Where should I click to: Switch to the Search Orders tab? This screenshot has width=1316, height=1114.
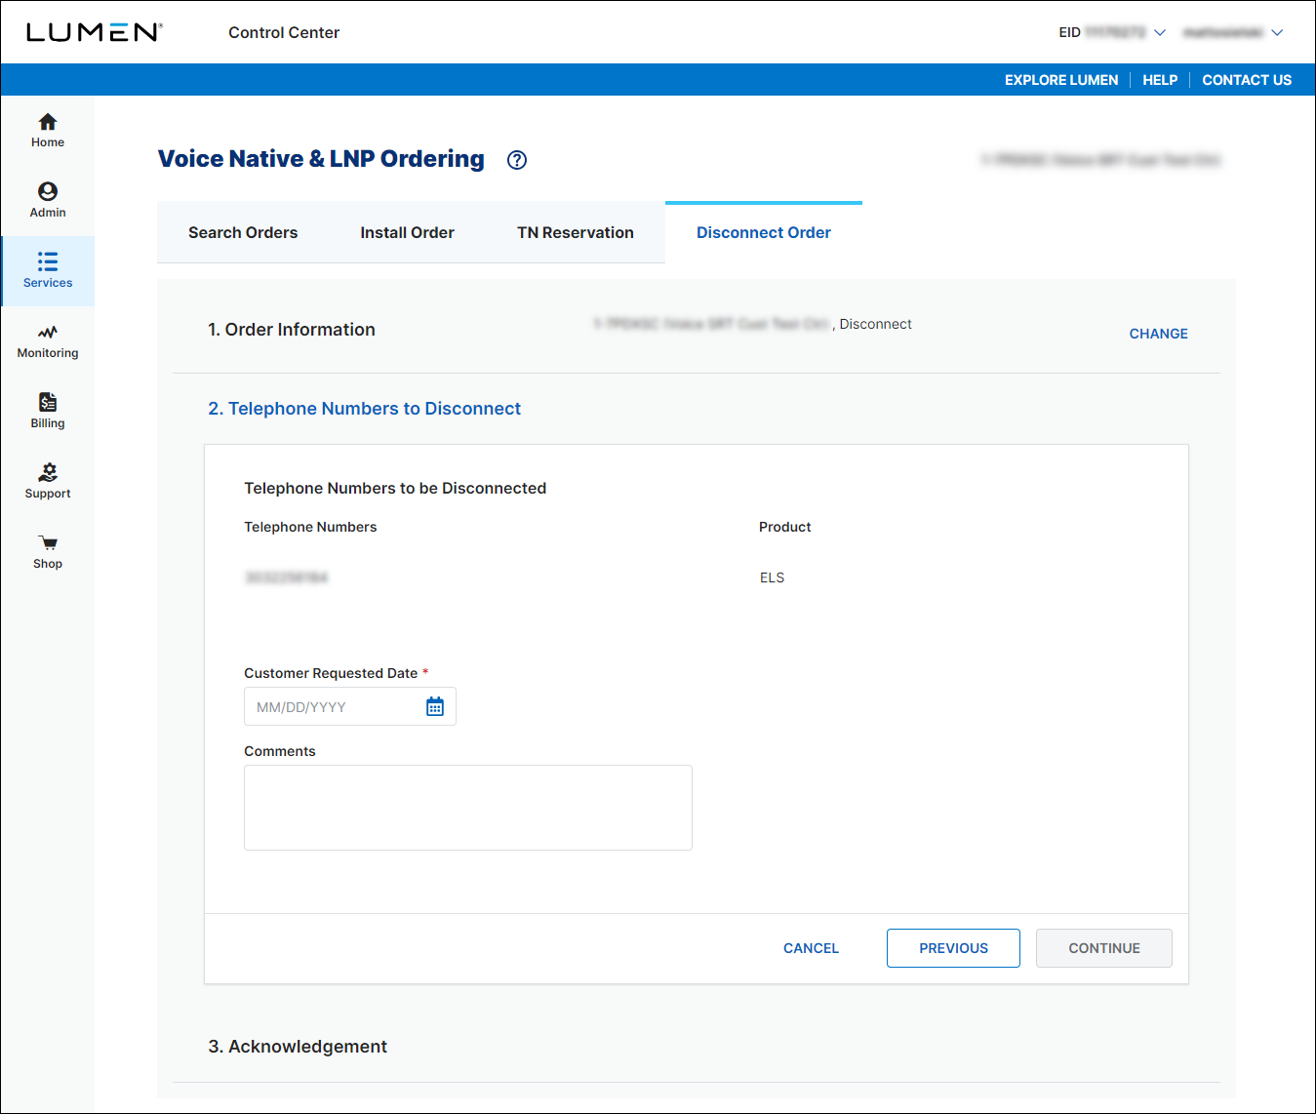(243, 232)
